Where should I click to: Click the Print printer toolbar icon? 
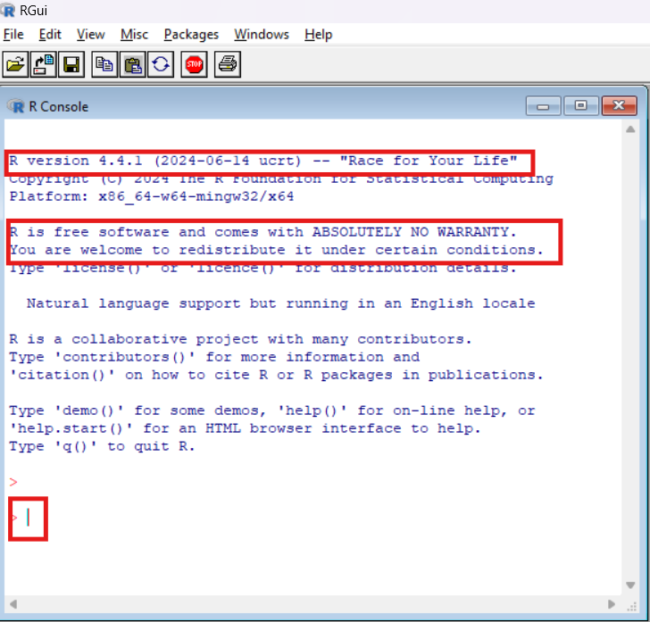pyautogui.click(x=228, y=64)
